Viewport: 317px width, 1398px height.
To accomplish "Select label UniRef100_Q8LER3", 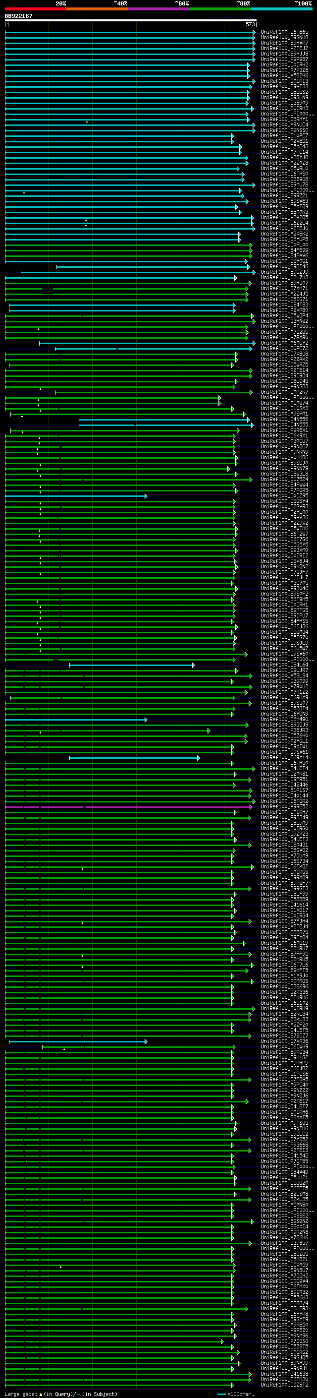I will click(284, 1309).
